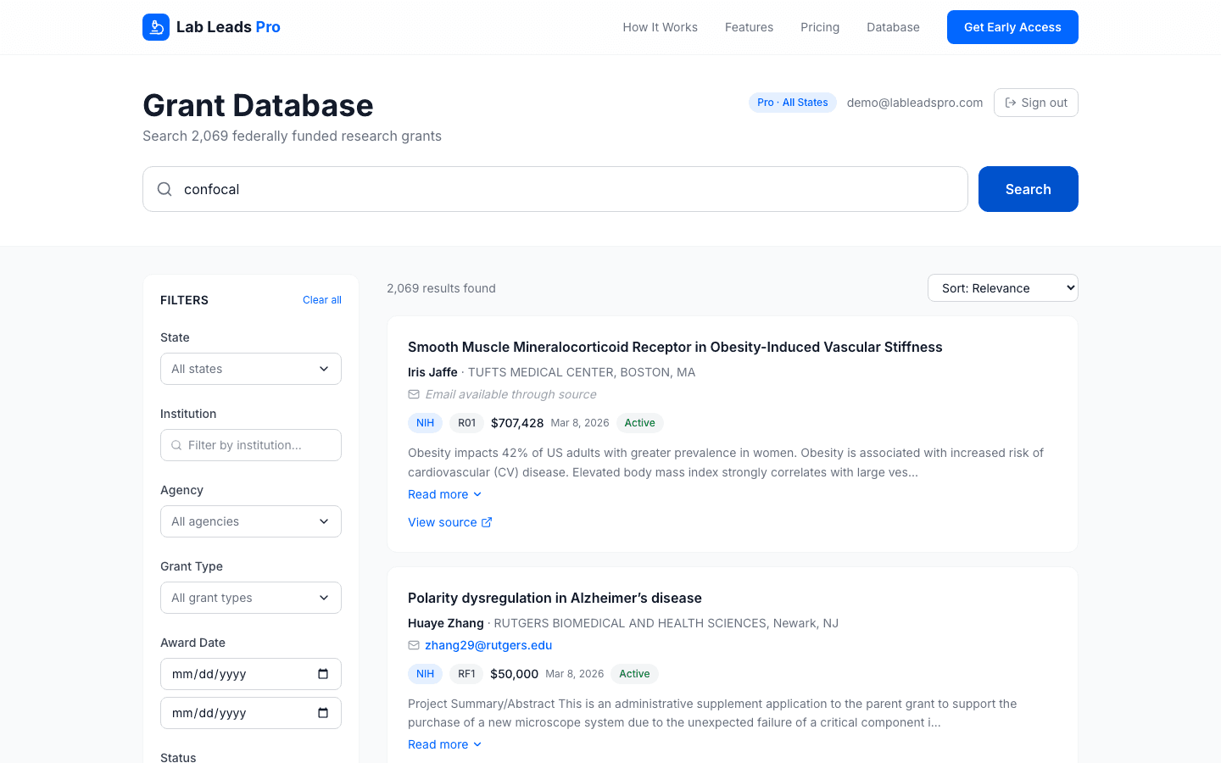The image size is (1221, 763).
Task: Focus the first Award Date input
Action: coord(251,674)
